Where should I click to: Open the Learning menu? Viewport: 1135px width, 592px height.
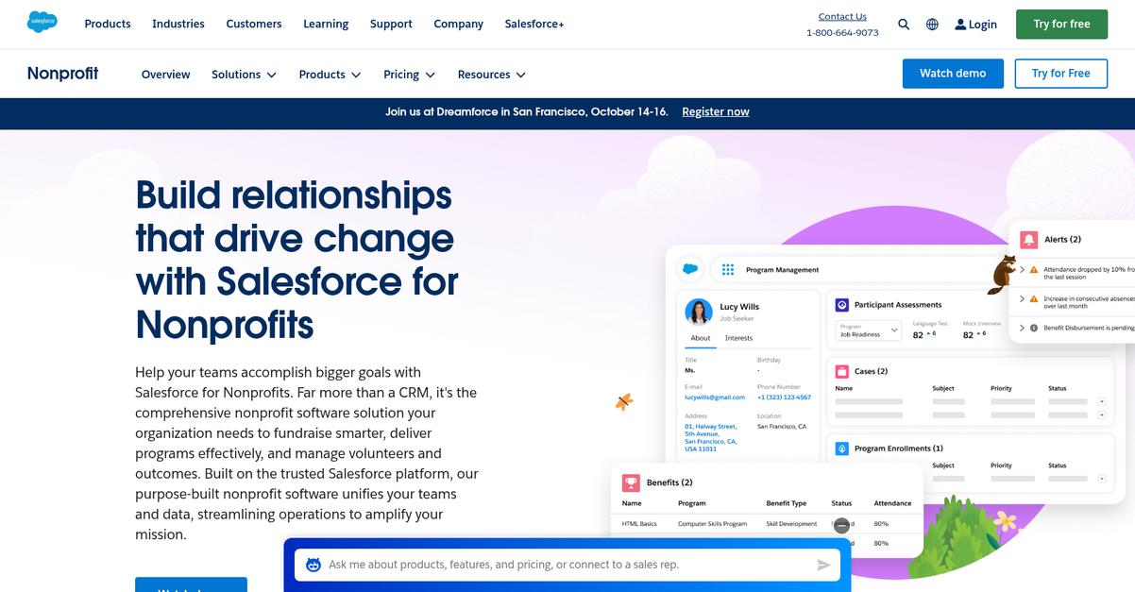326,24
